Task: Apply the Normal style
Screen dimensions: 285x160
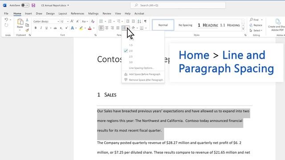Action: [163, 25]
